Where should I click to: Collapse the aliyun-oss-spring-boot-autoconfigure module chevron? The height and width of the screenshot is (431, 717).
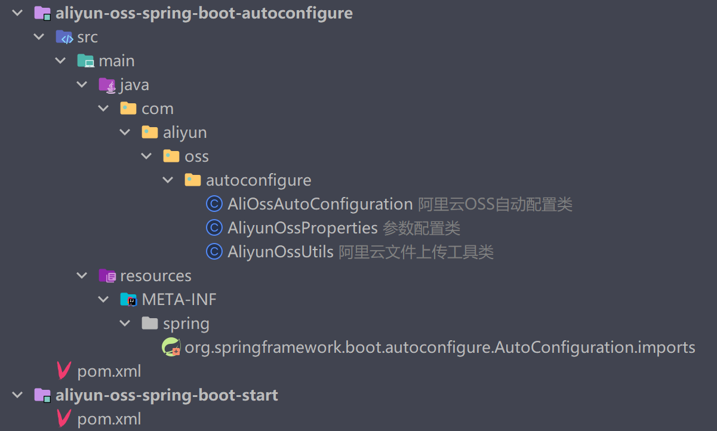(x=17, y=13)
